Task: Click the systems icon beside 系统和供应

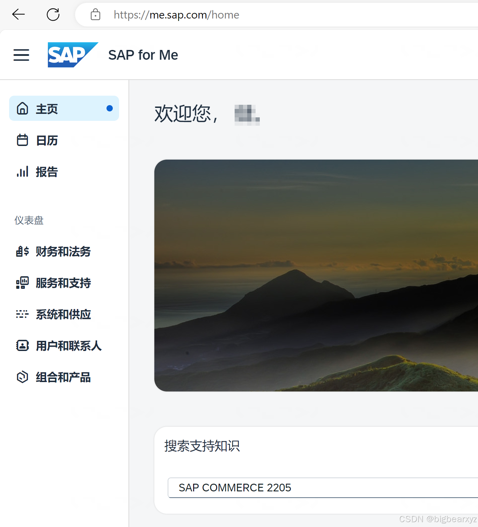Action: click(22, 314)
